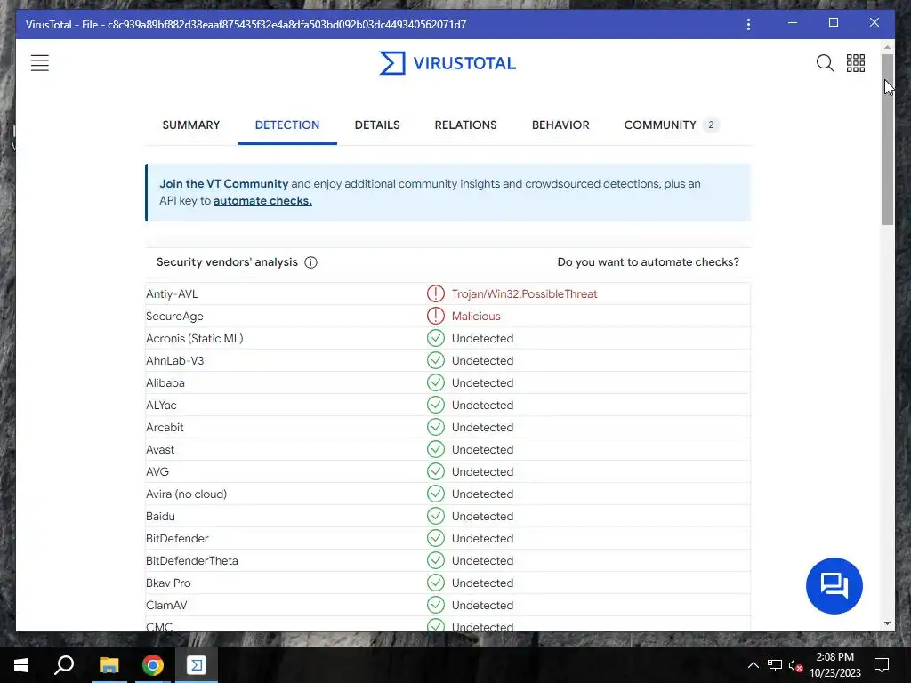Select Undetected text in the AVG row

click(x=483, y=471)
